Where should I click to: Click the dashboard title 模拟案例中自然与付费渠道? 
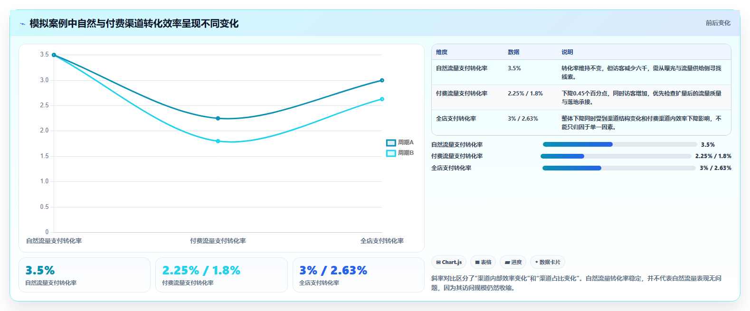[134, 23]
